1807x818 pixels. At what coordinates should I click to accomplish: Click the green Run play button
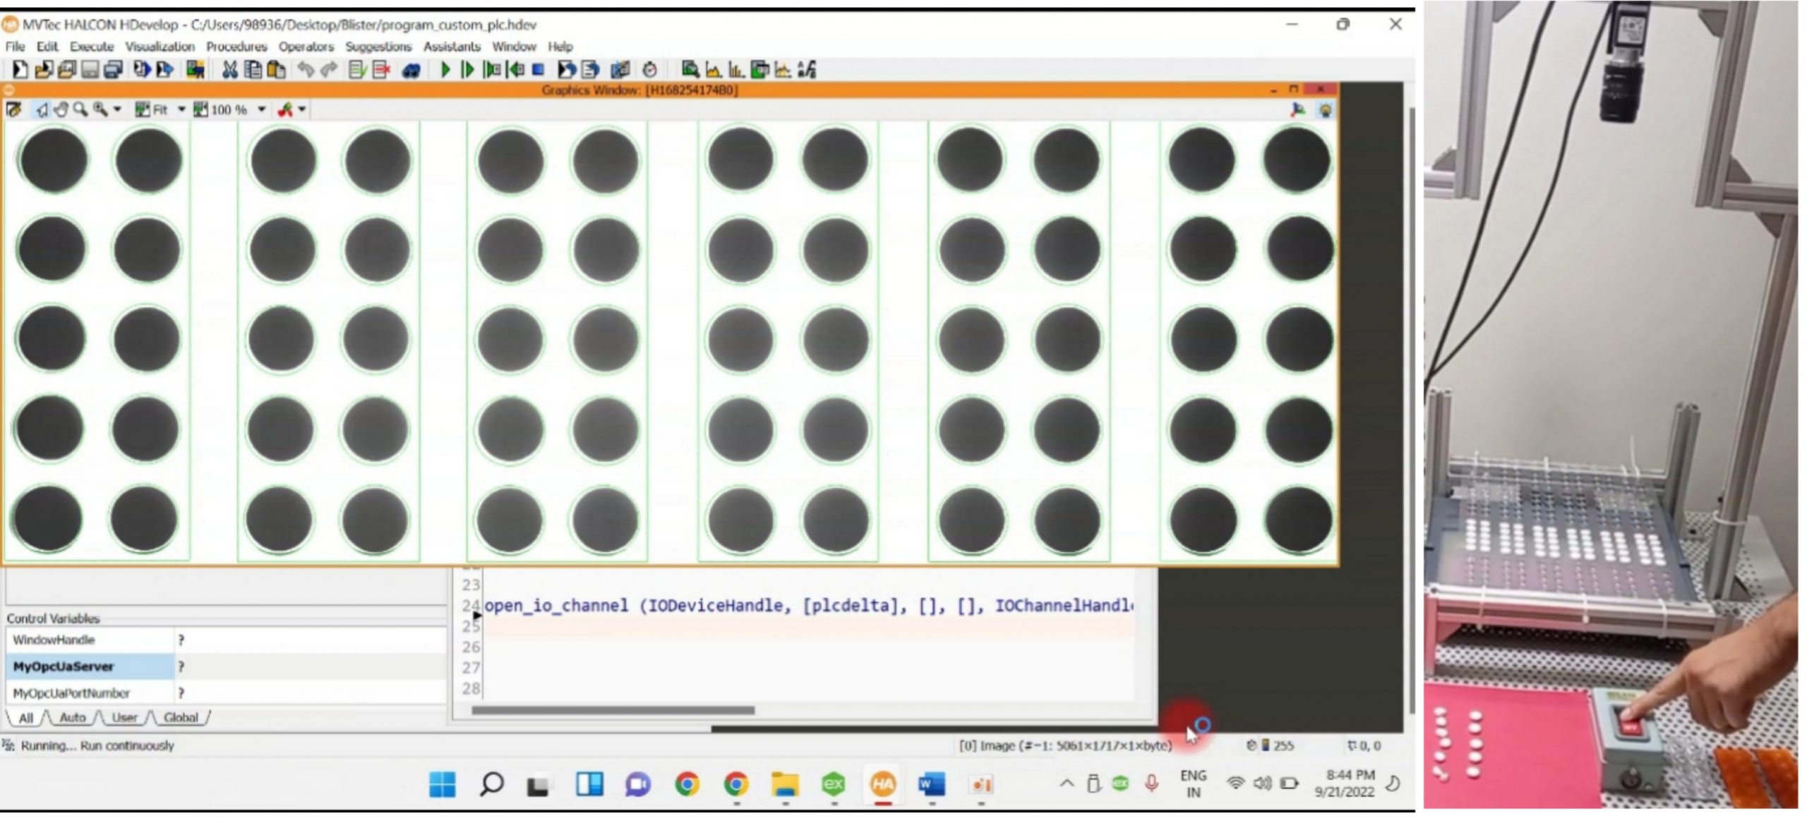click(x=445, y=70)
